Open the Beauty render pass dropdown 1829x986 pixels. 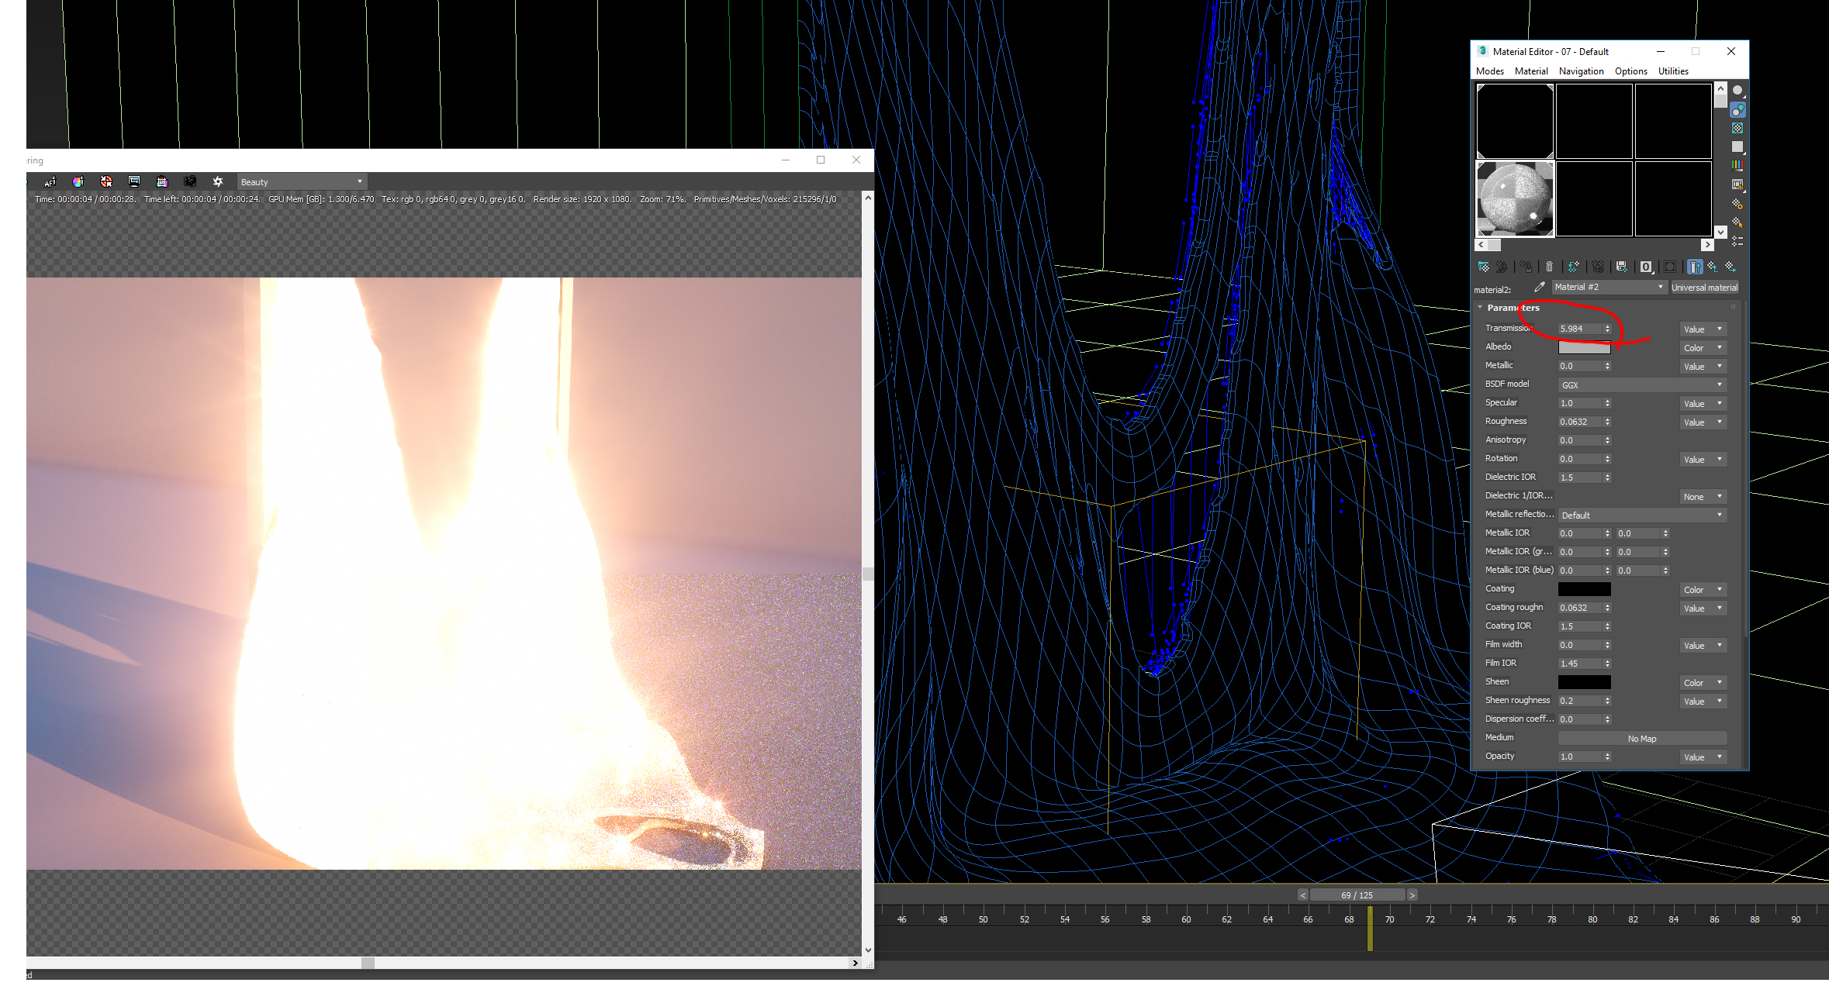[301, 182]
